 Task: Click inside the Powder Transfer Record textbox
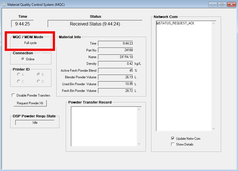click(104, 126)
